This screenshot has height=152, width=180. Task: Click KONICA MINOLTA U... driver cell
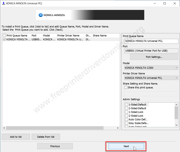70,39
